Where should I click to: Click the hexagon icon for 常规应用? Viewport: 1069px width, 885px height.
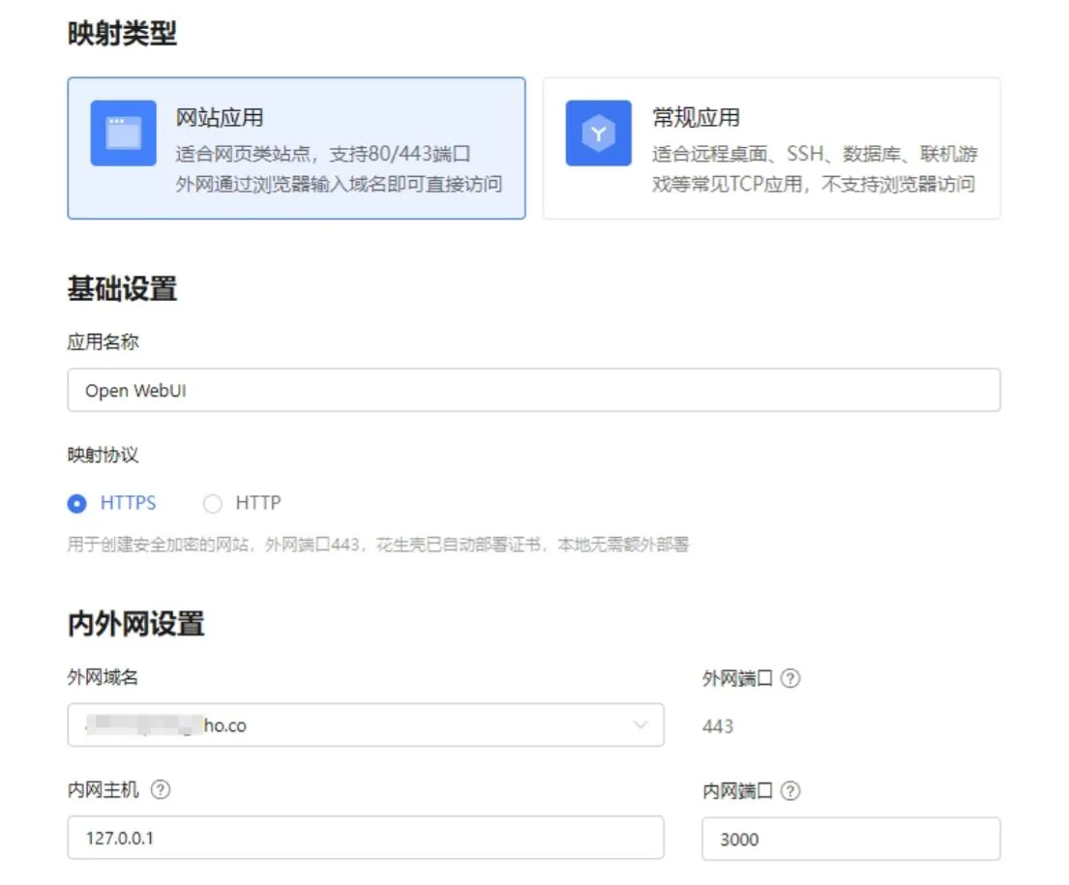click(598, 133)
